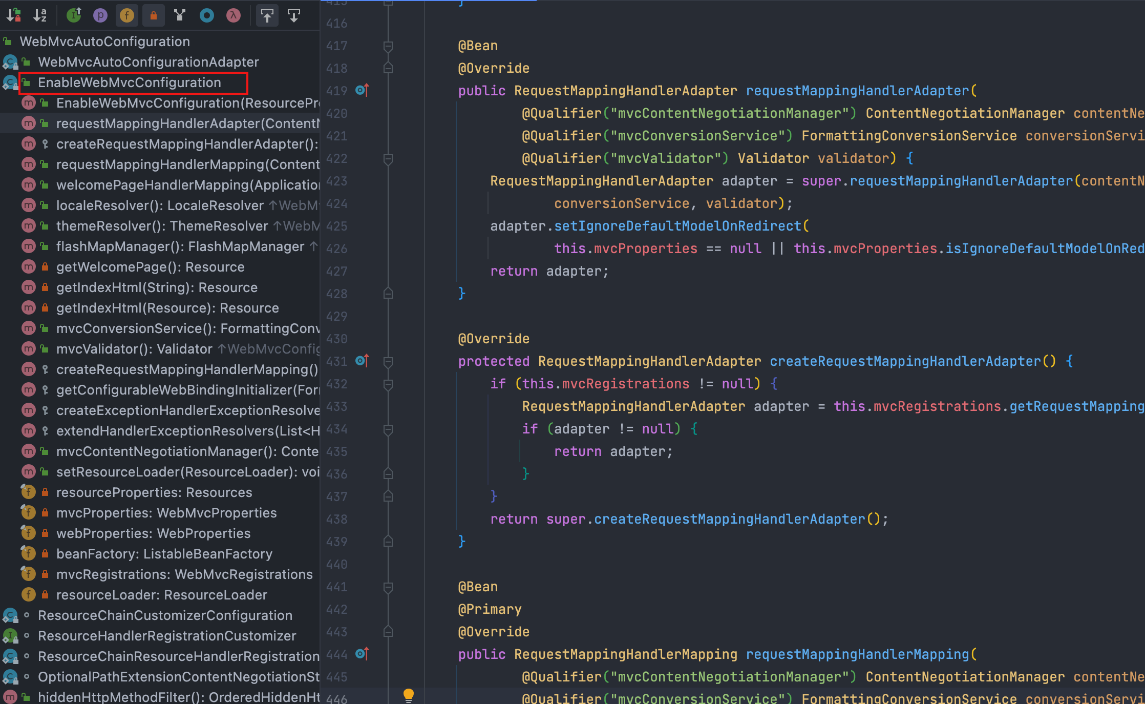Select EnableWebMvcConfiguration class in structure tree
The width and height of the screenshot is (1145, 704).
tap(129, 82)
